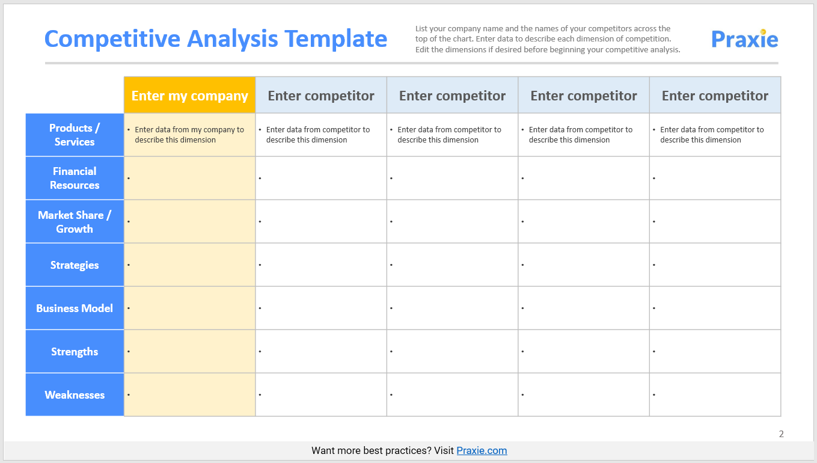Screen dimensions: 817x463
Task: Click the instruction text beside the title
Action: [x=547, y=39]
